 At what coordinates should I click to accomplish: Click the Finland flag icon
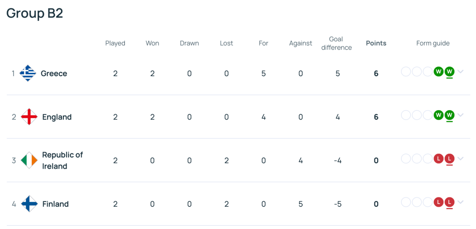[x=29, y=204]
